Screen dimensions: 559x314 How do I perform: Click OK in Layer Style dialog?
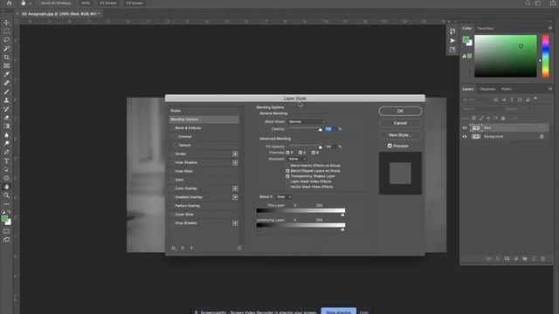click(x=400, y=111)
